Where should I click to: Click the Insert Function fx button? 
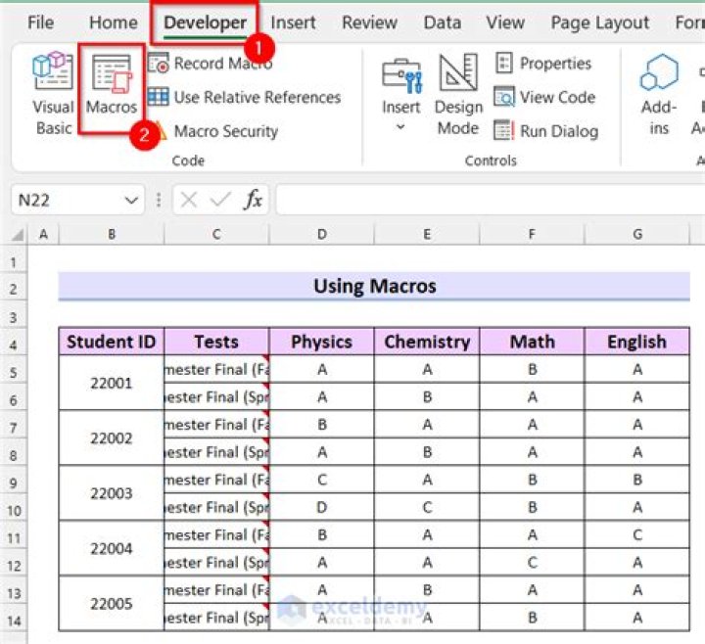pyautogui.click(x=253, y=201)
